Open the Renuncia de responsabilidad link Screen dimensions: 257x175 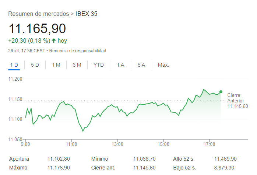78,50
